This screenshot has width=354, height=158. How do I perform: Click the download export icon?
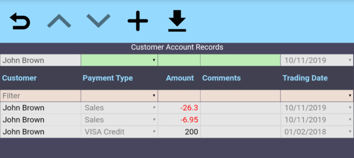[177, 21]
